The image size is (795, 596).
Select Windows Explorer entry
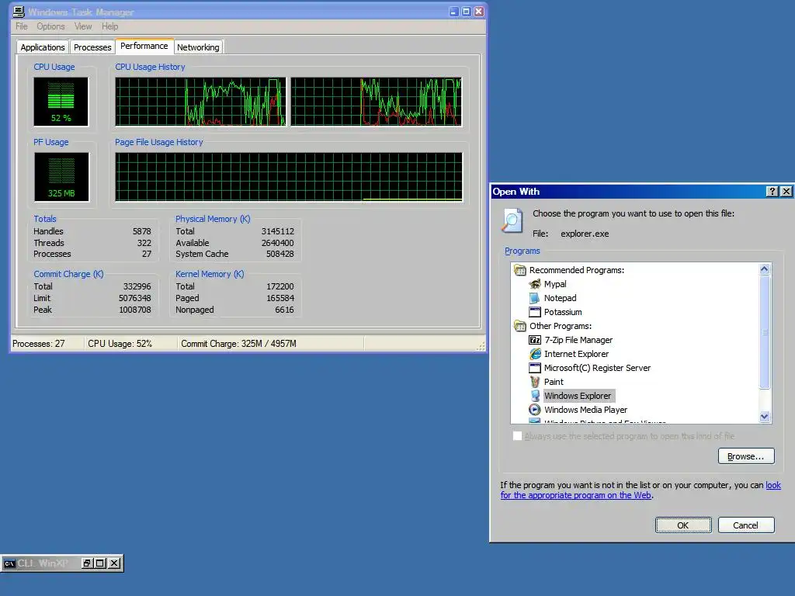pyautogui.click(x=578, y=396)
